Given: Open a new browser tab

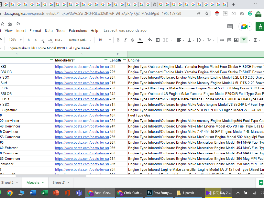Looking at the screenshot, I should pyautogui.click(x=233, y=4).
